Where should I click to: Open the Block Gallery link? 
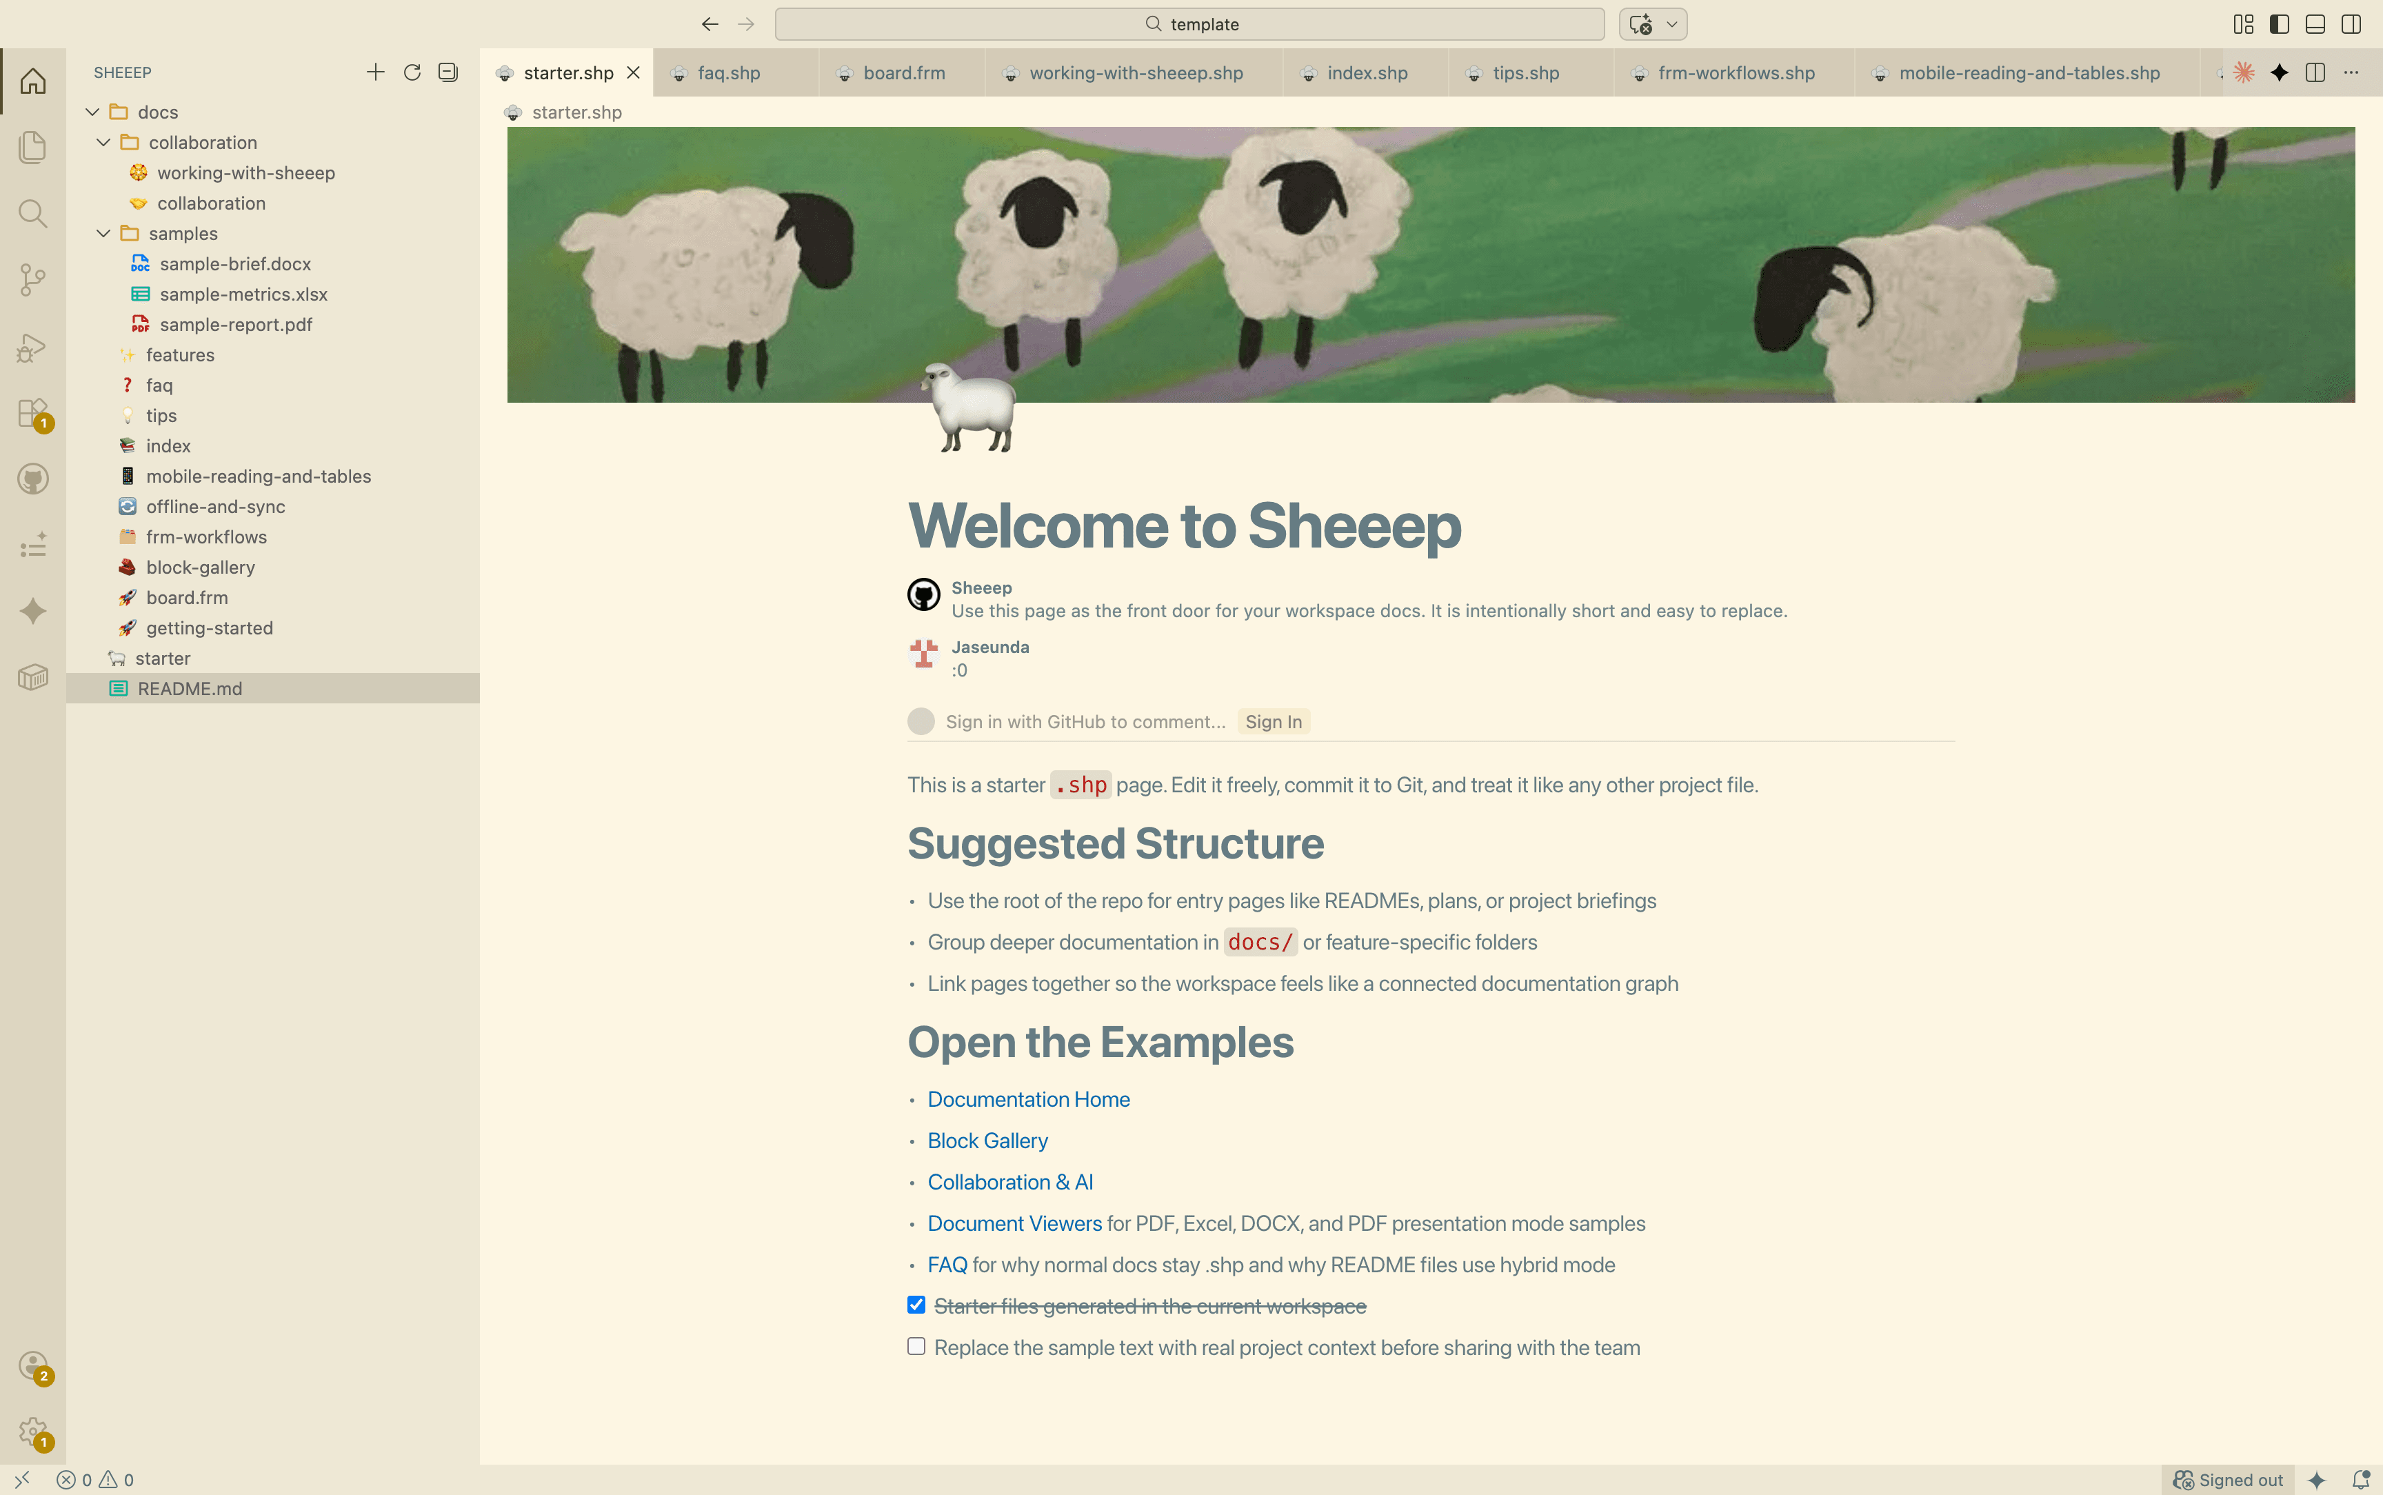coord(987,1140)
